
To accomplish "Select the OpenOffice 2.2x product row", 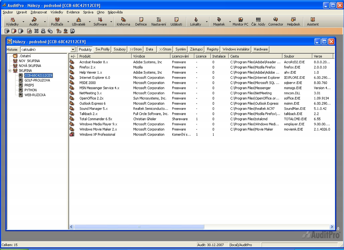I will (201, 98).
